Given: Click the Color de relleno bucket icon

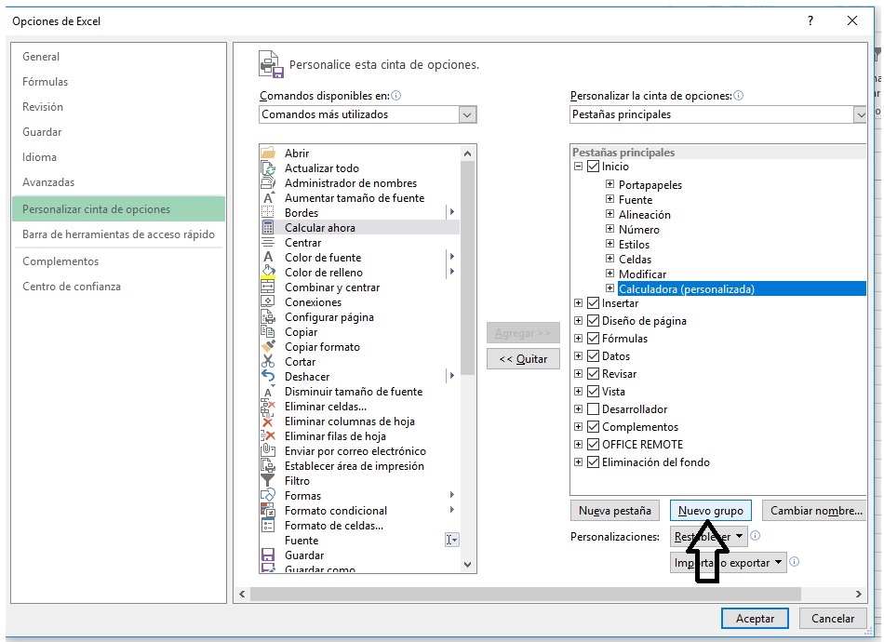Looking at the screenshot, I should click(x=268, y=273).
